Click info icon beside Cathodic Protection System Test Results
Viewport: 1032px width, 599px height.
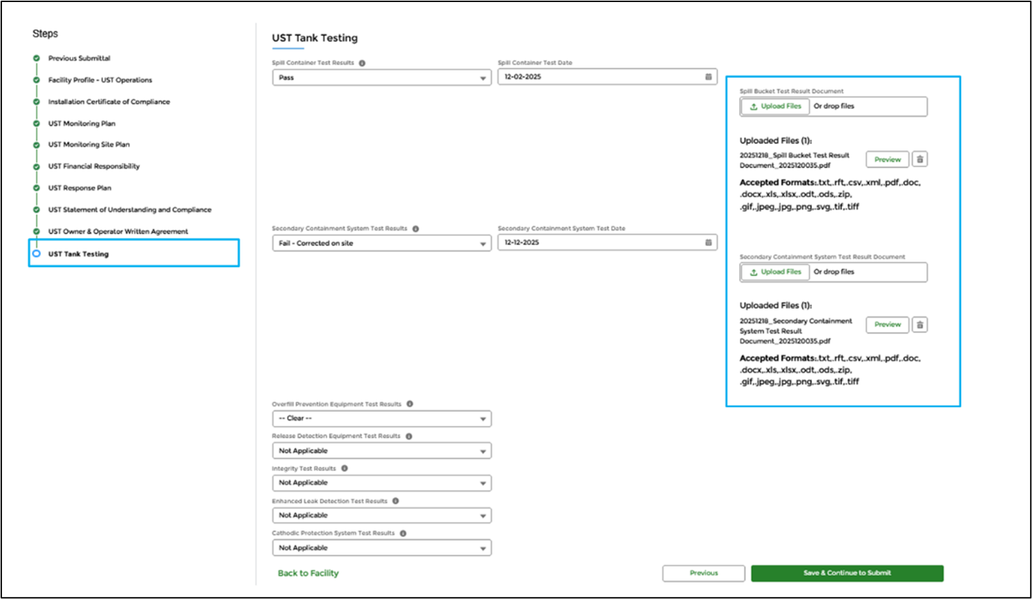point(403,533)
